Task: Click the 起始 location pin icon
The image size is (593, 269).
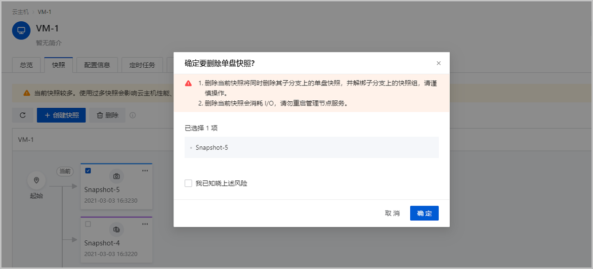Action: pyautogui.click(x=36, y=180)
